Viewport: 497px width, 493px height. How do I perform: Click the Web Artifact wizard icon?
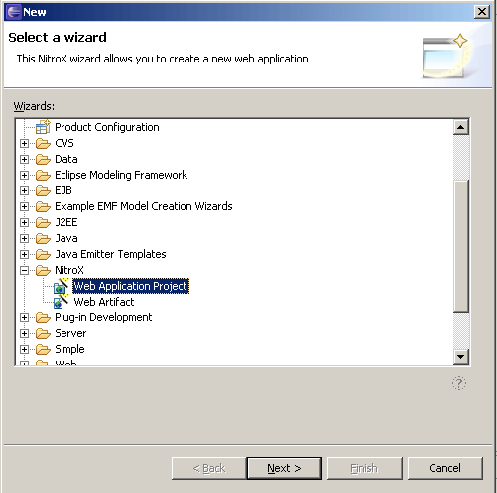[61, 302]
